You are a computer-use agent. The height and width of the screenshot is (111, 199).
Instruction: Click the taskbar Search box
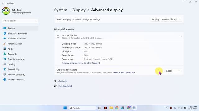[x=82, y=108]
